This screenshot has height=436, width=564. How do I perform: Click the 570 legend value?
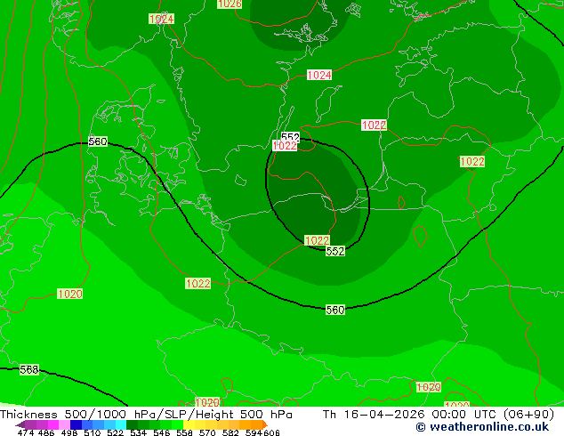(207, 432)
